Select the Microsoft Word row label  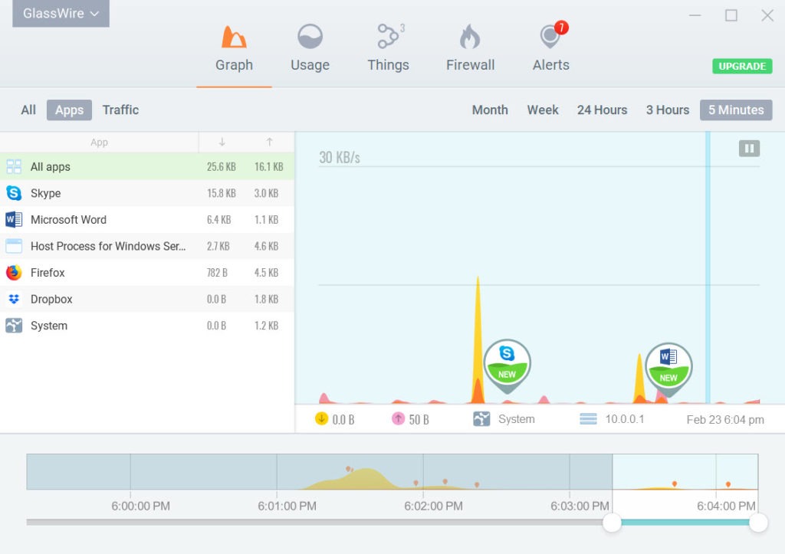pyautogui.click(x=68, y=220)
